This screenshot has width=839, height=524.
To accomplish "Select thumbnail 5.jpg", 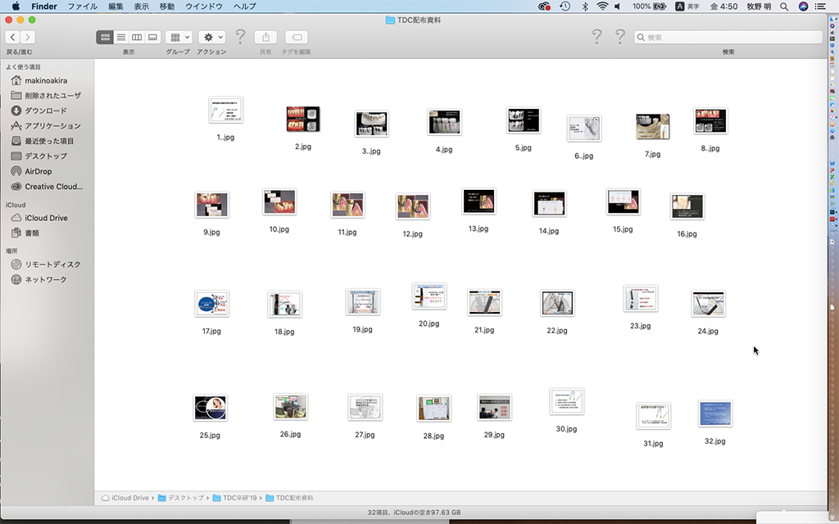I will pos(524,120).
